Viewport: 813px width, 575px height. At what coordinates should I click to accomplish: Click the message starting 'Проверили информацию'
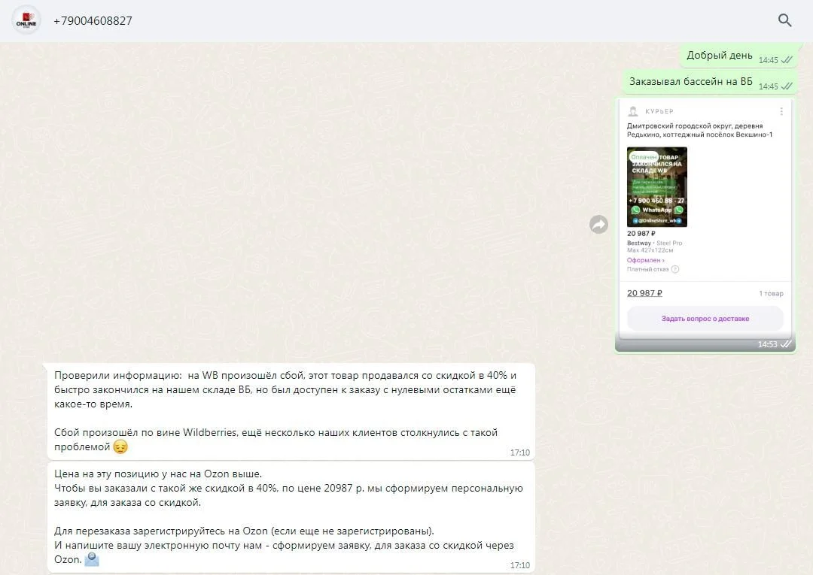pyautogui.click(x=291, y=411)
